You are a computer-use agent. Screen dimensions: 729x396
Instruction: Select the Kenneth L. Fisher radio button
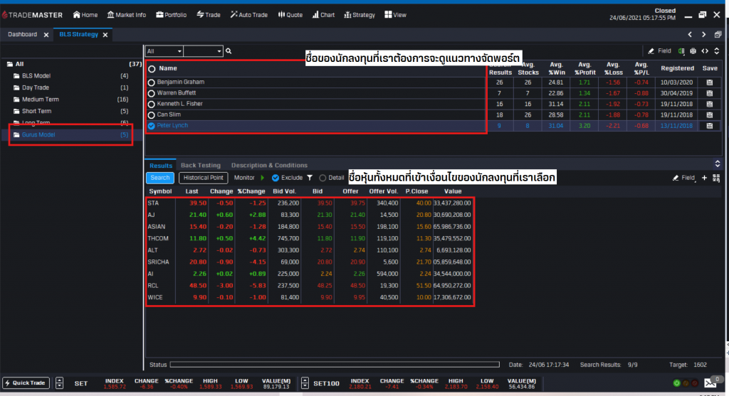[151, 105]
